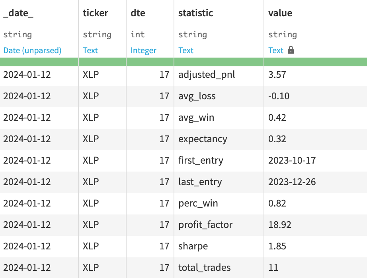Click the Date (unparsed) meaning link
367x278 pixels.
pos(32,50)
